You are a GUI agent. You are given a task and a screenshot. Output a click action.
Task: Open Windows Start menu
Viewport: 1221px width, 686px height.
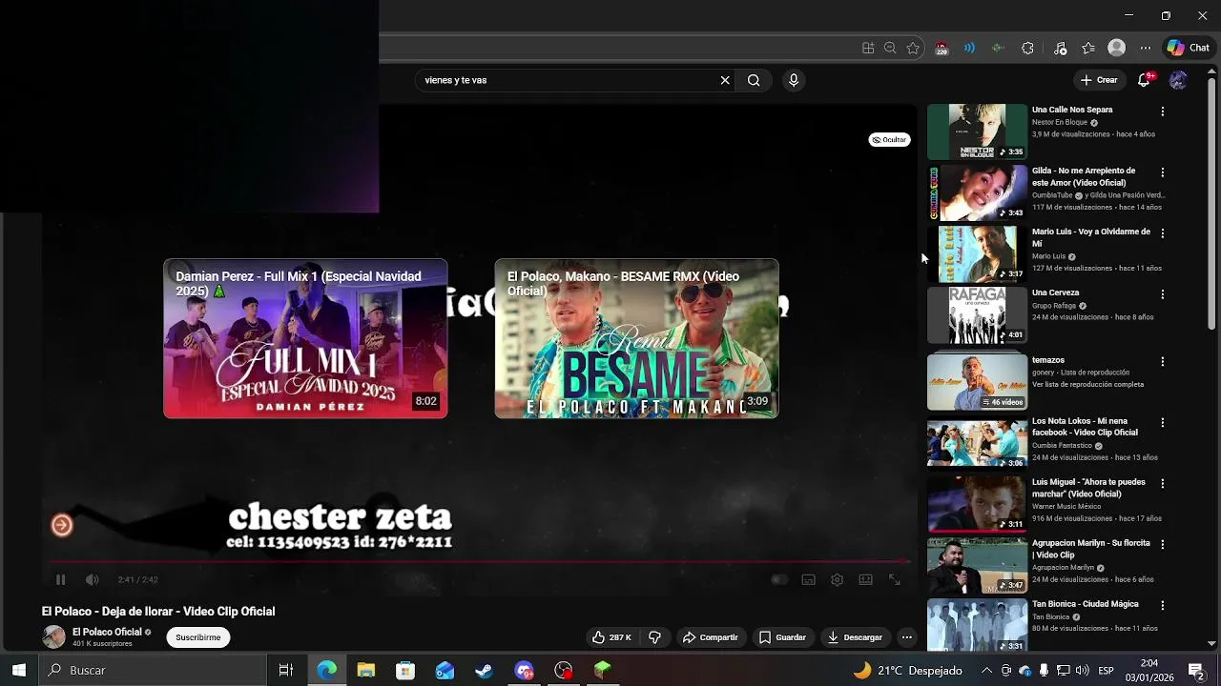19,670
